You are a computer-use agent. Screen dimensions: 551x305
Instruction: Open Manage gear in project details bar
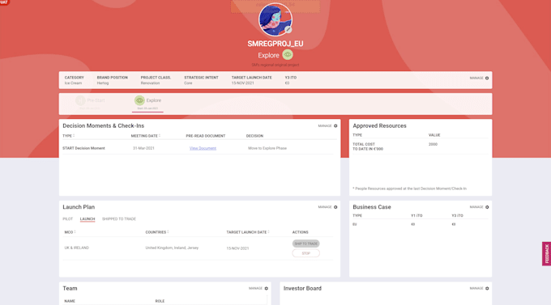pyautogui.click(x=487, y=78)
